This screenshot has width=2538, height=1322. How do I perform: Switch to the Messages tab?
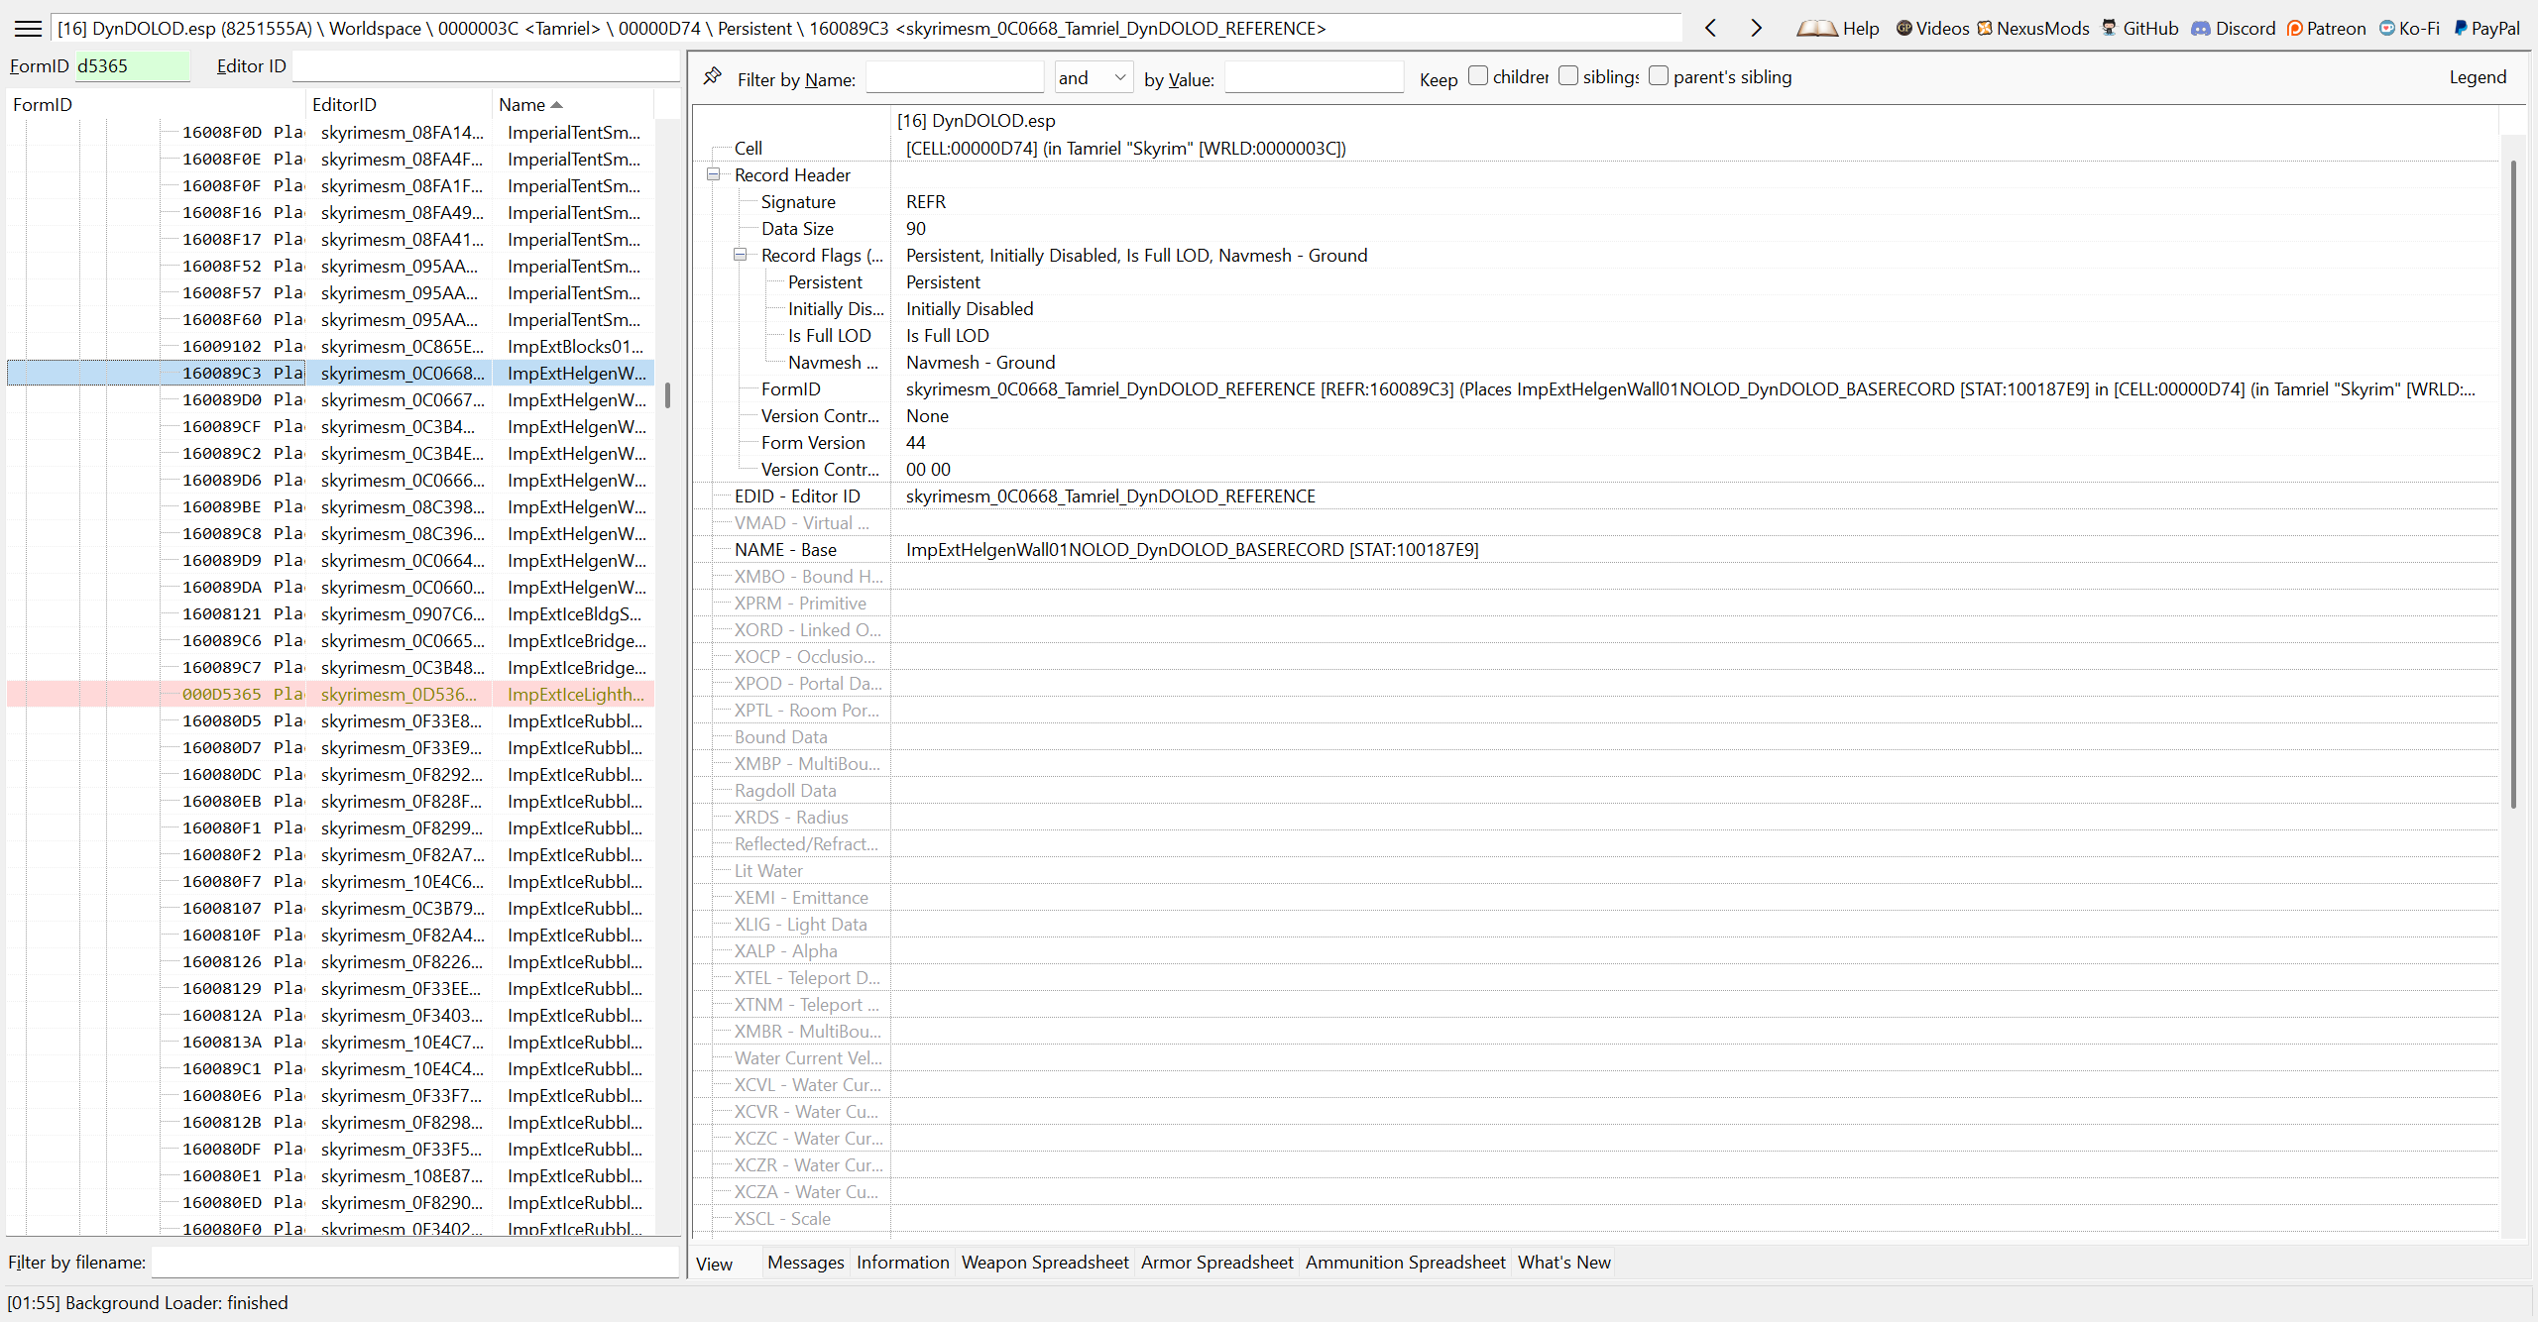click(x=805, y=1263)
